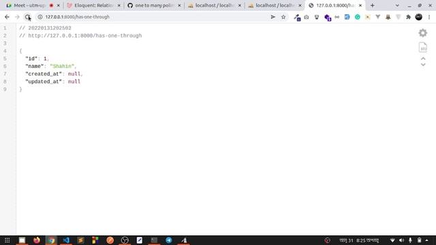This screenshot has width=436, height=245.
Task: Open OBS Studio from taskbar
Action: pyautogui.click(x=125, y=240)
